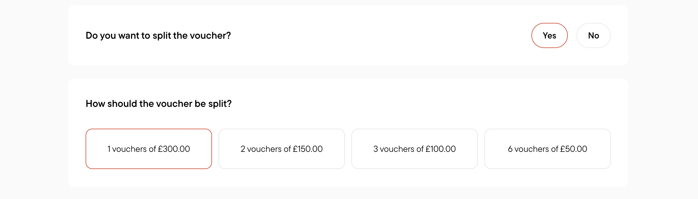Toggle the red-outlined Yes pill button
This screenshot has height=199, width=698.
pos(549,35)
